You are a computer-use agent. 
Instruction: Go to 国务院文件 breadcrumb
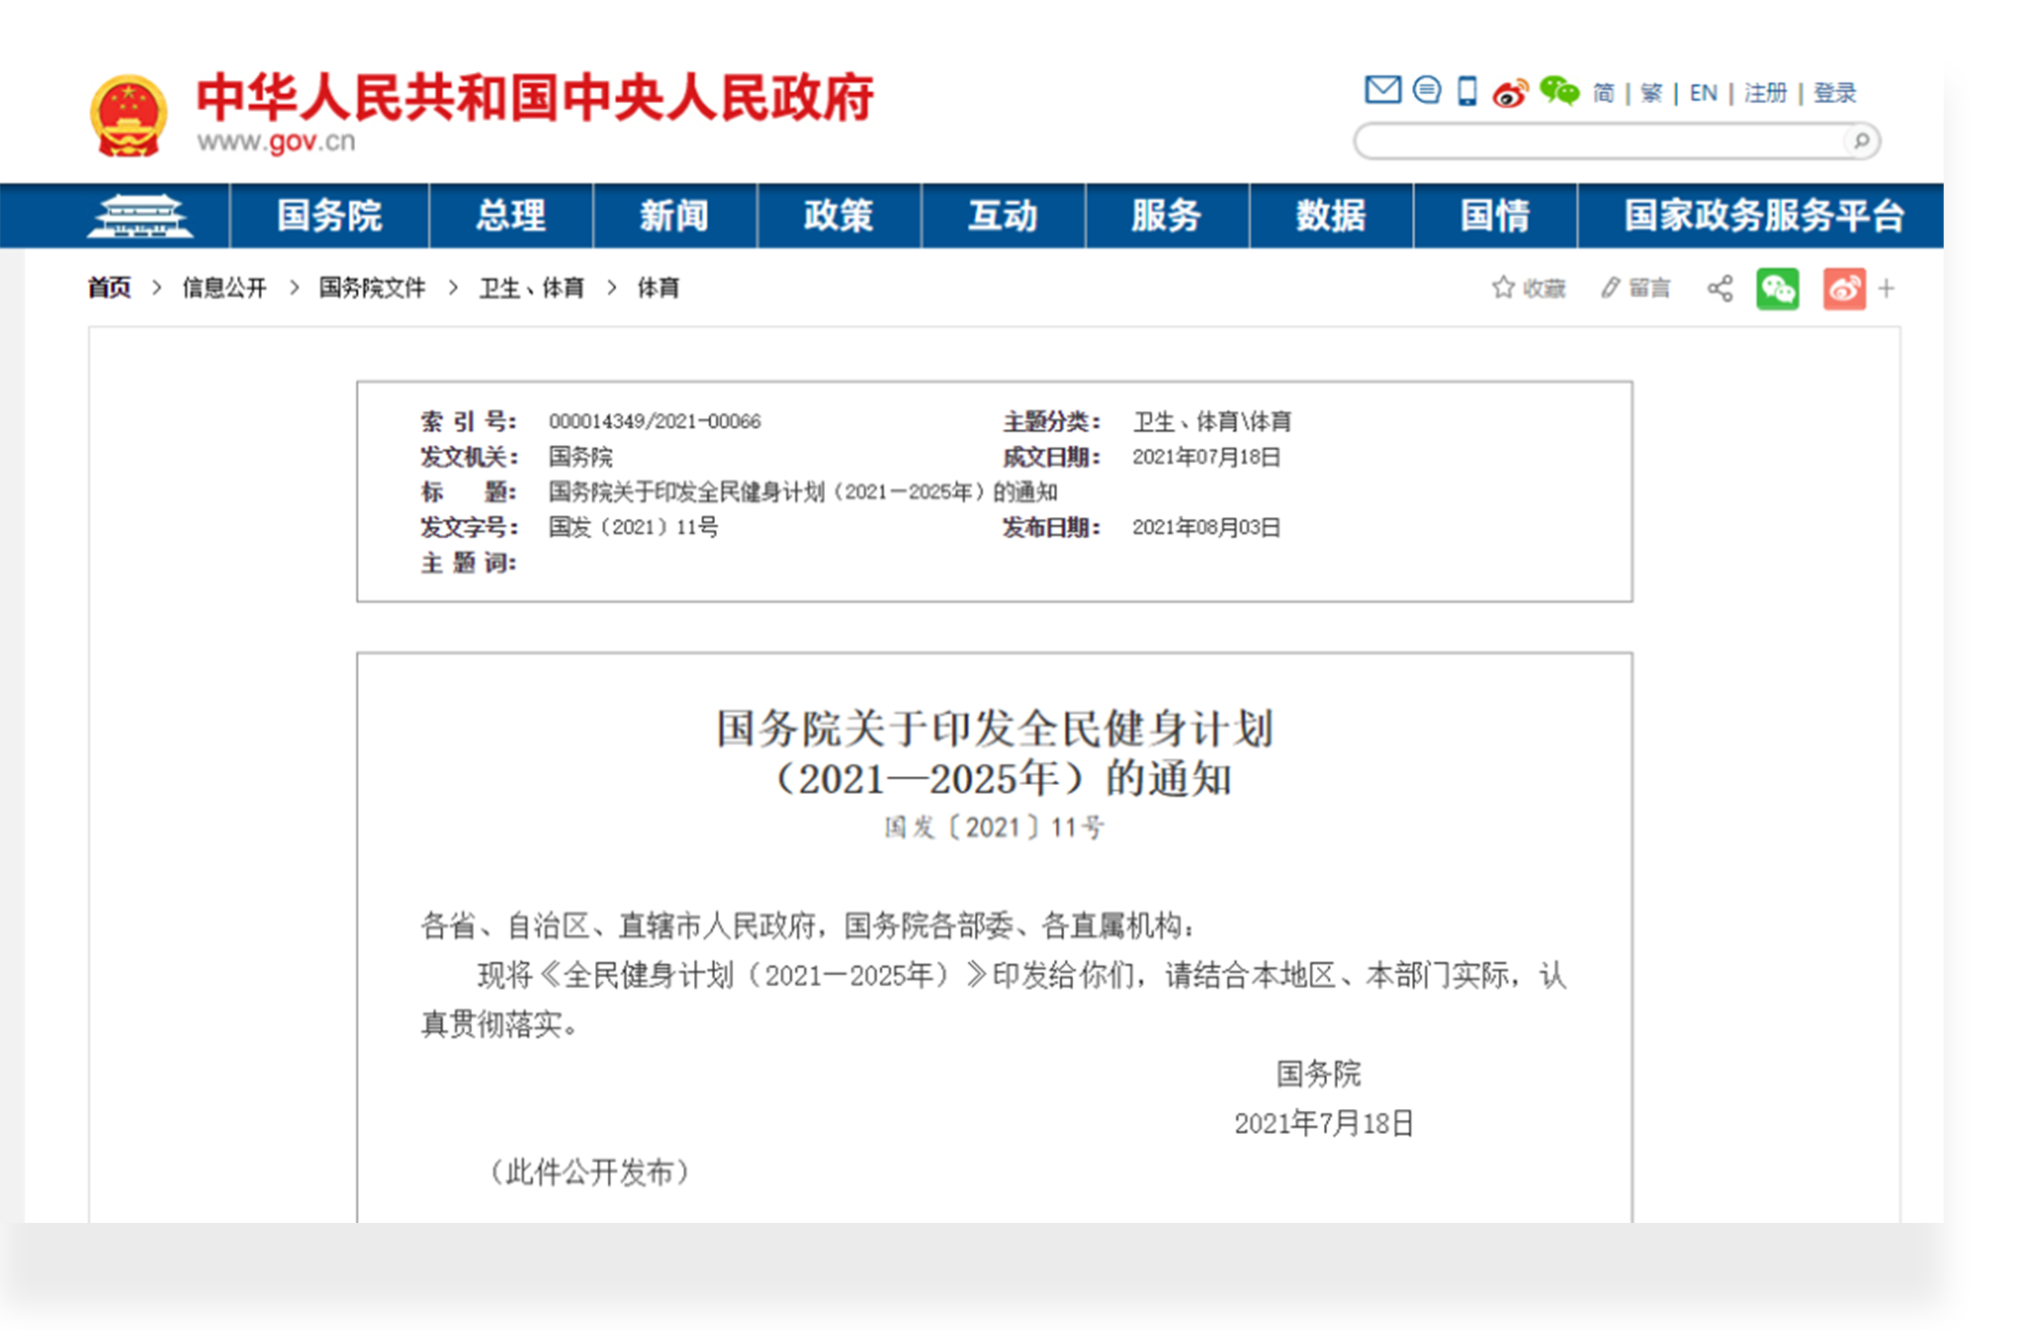372,288
